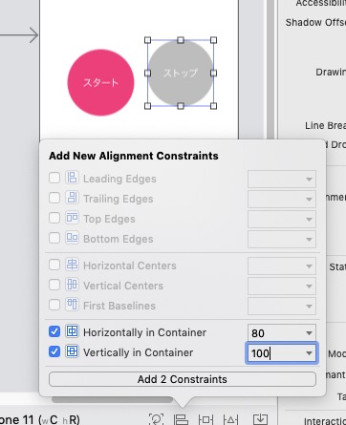
Task: Click the Add 2 Constraints button
Action: click(x=183, y=379)
